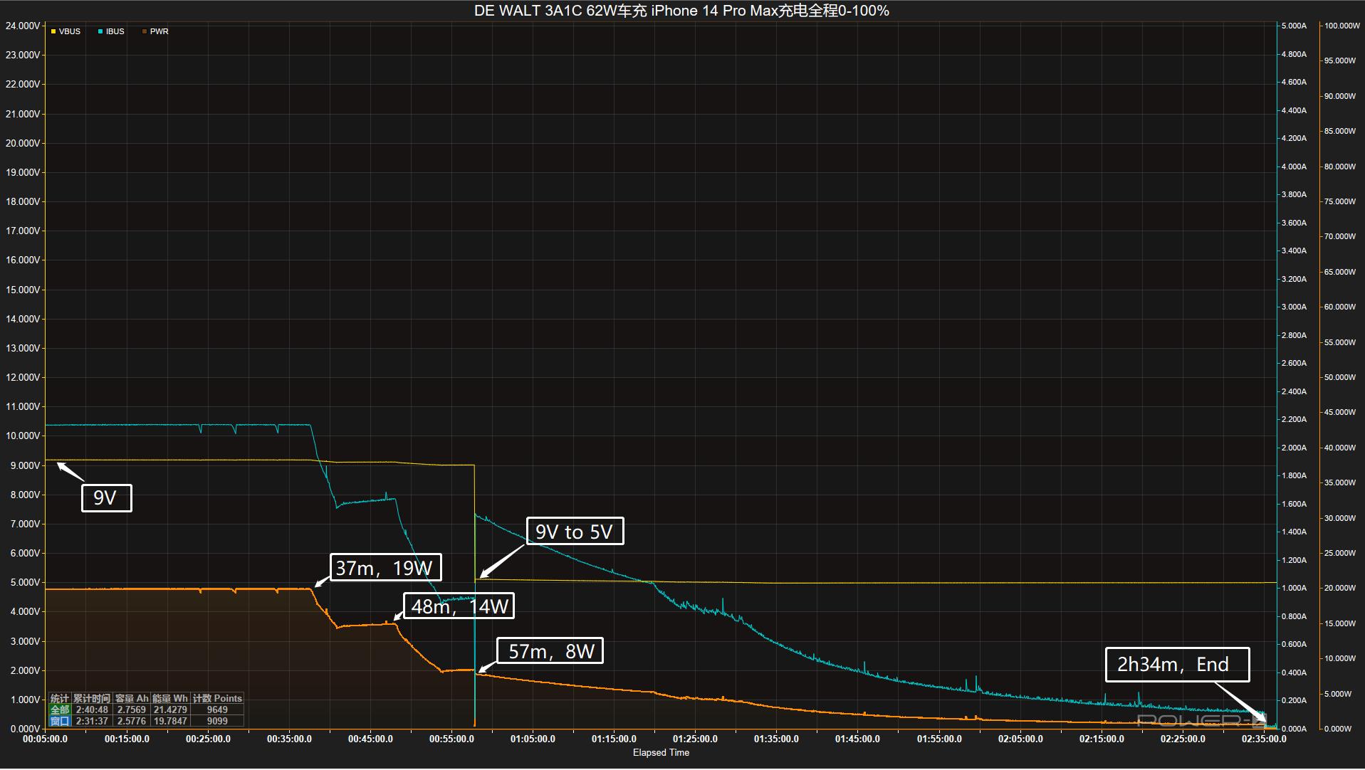The width and height of the screenshot is (1365, 770).
Task: Click the "57m, 8W" annotation label
Action: click(550, 651)
